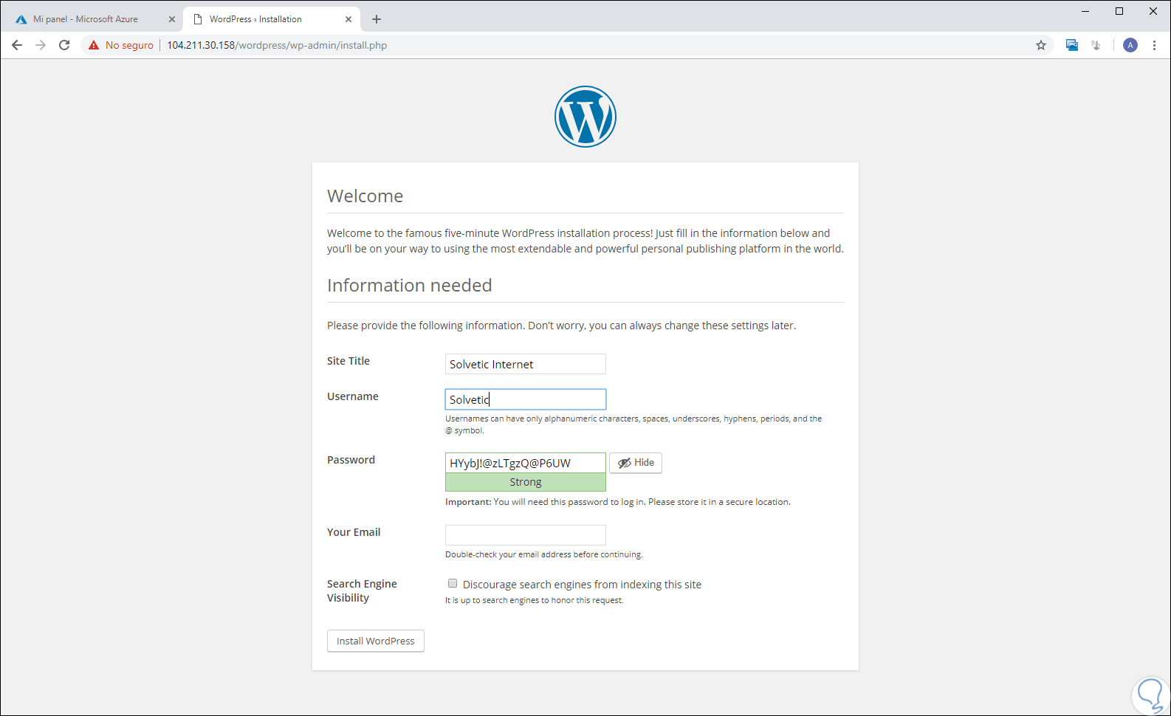Bookmark this page with the star icon
Image resolution: width=1171 pixels, height=716 pixels.
point(1041,45)
